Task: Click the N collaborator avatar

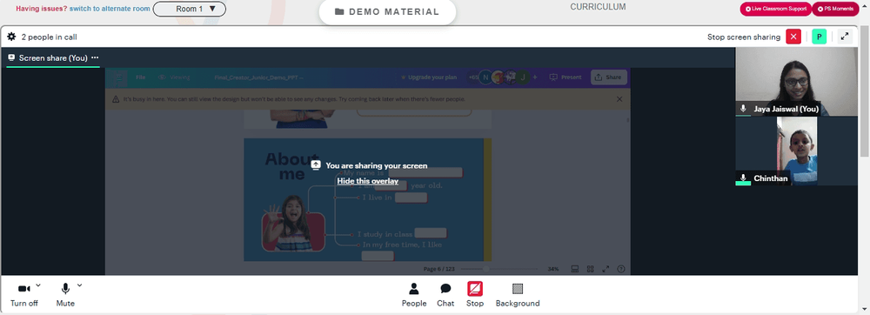Action: click(x=485, y=77)
